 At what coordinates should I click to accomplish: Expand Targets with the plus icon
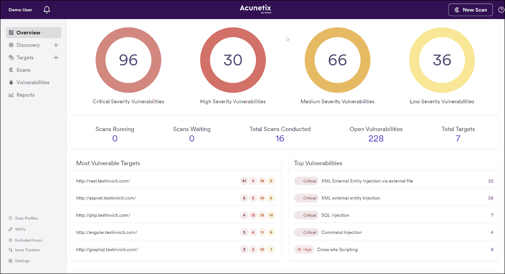point(56,58)
